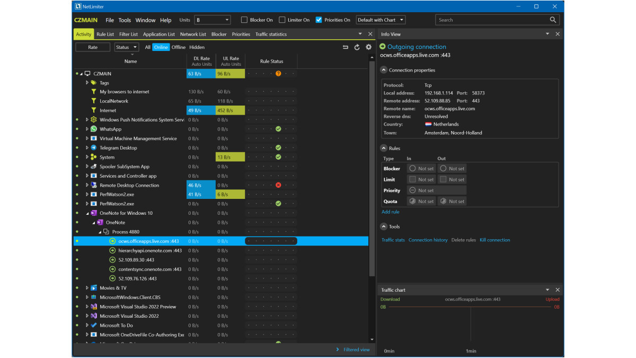Image resolution: width=636 pixels, height=358 pixels.
Task: Click the green arrow icon of 52.109.76.126 :443
Action: click(x=112, y=278)
